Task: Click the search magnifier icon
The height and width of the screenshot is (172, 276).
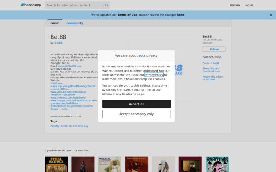Action: point(106,5)
